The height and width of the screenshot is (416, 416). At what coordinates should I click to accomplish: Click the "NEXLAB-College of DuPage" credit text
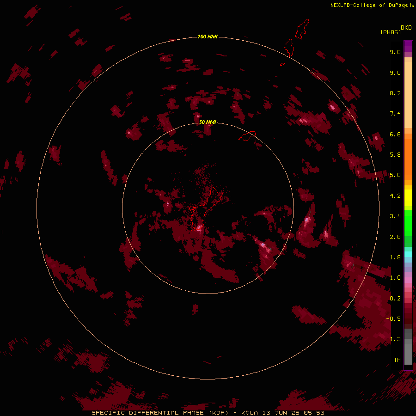coord(369,5)
